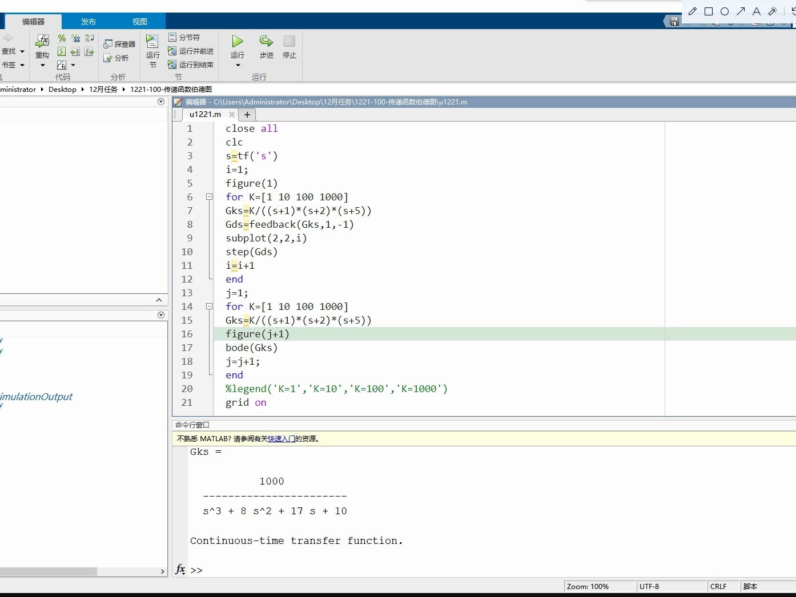796x597 pixels.
Task: Open the 快速入门 getting started link
Action: coord(282,439)
